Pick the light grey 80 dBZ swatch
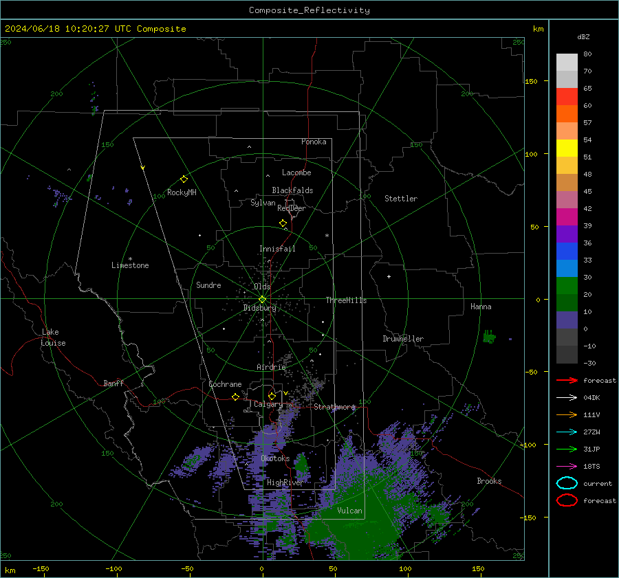This screenshot has height=578, width=619. tap(567, 63)
